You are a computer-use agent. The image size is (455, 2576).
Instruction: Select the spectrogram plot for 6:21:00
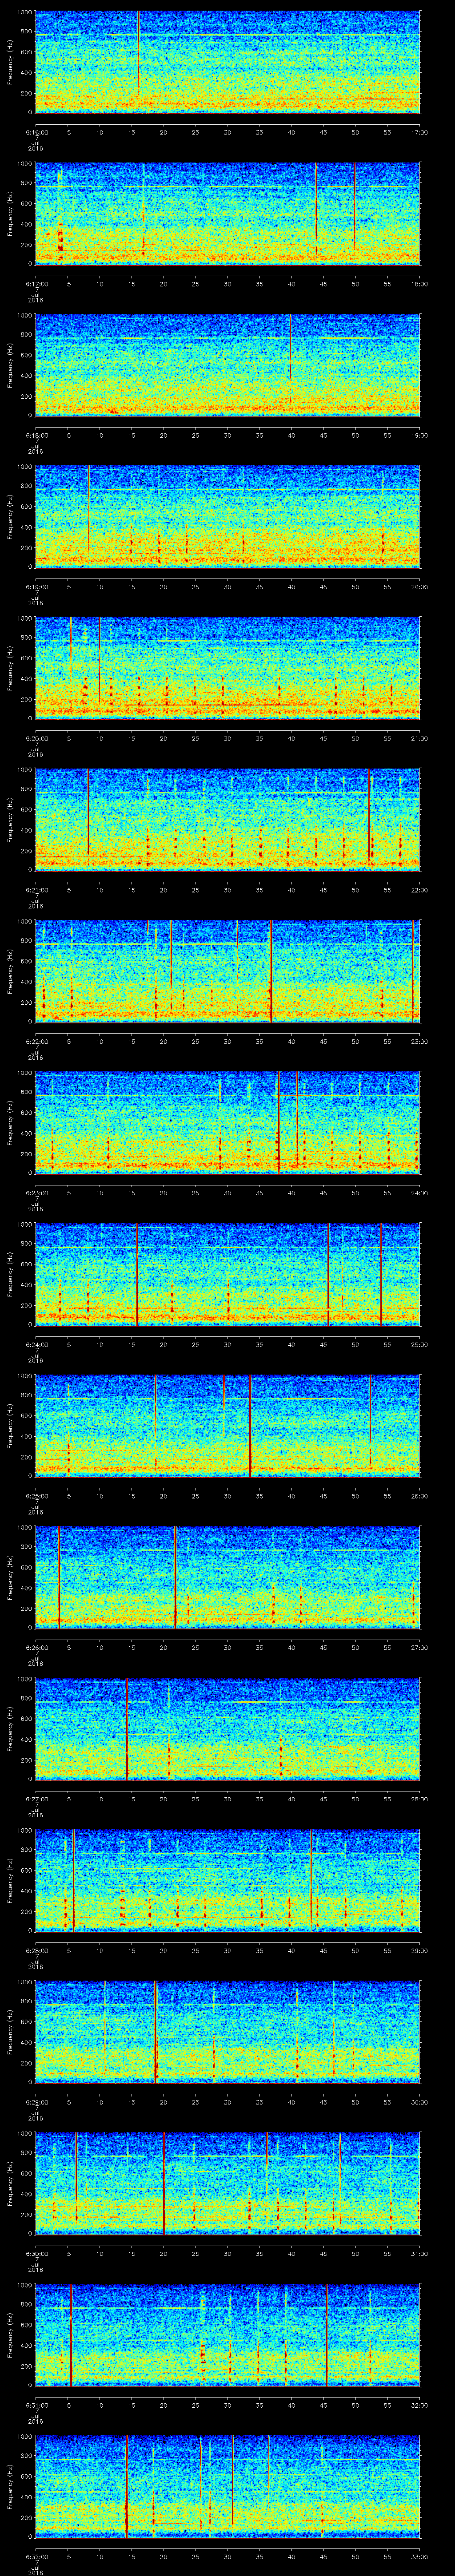pyautogui.click(x=228, y=819)
